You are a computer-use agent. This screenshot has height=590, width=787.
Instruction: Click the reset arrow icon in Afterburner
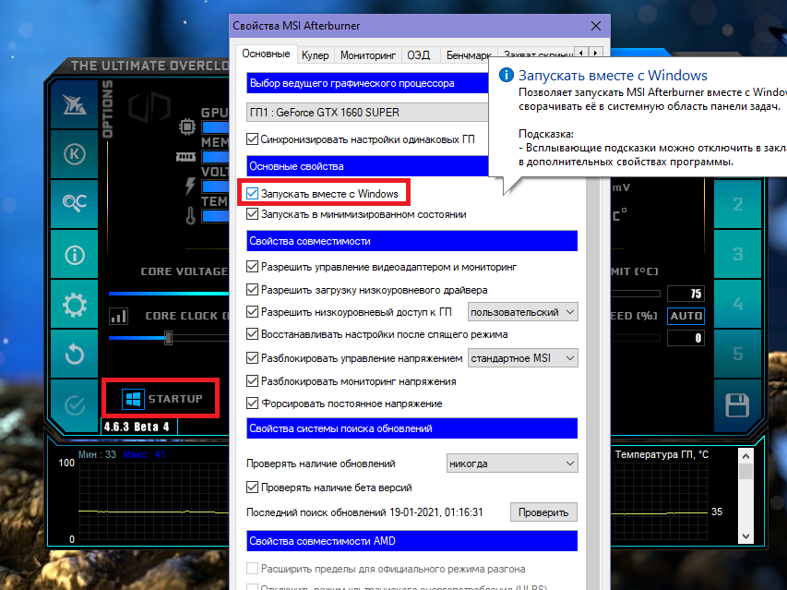click(x=75, y=354)
